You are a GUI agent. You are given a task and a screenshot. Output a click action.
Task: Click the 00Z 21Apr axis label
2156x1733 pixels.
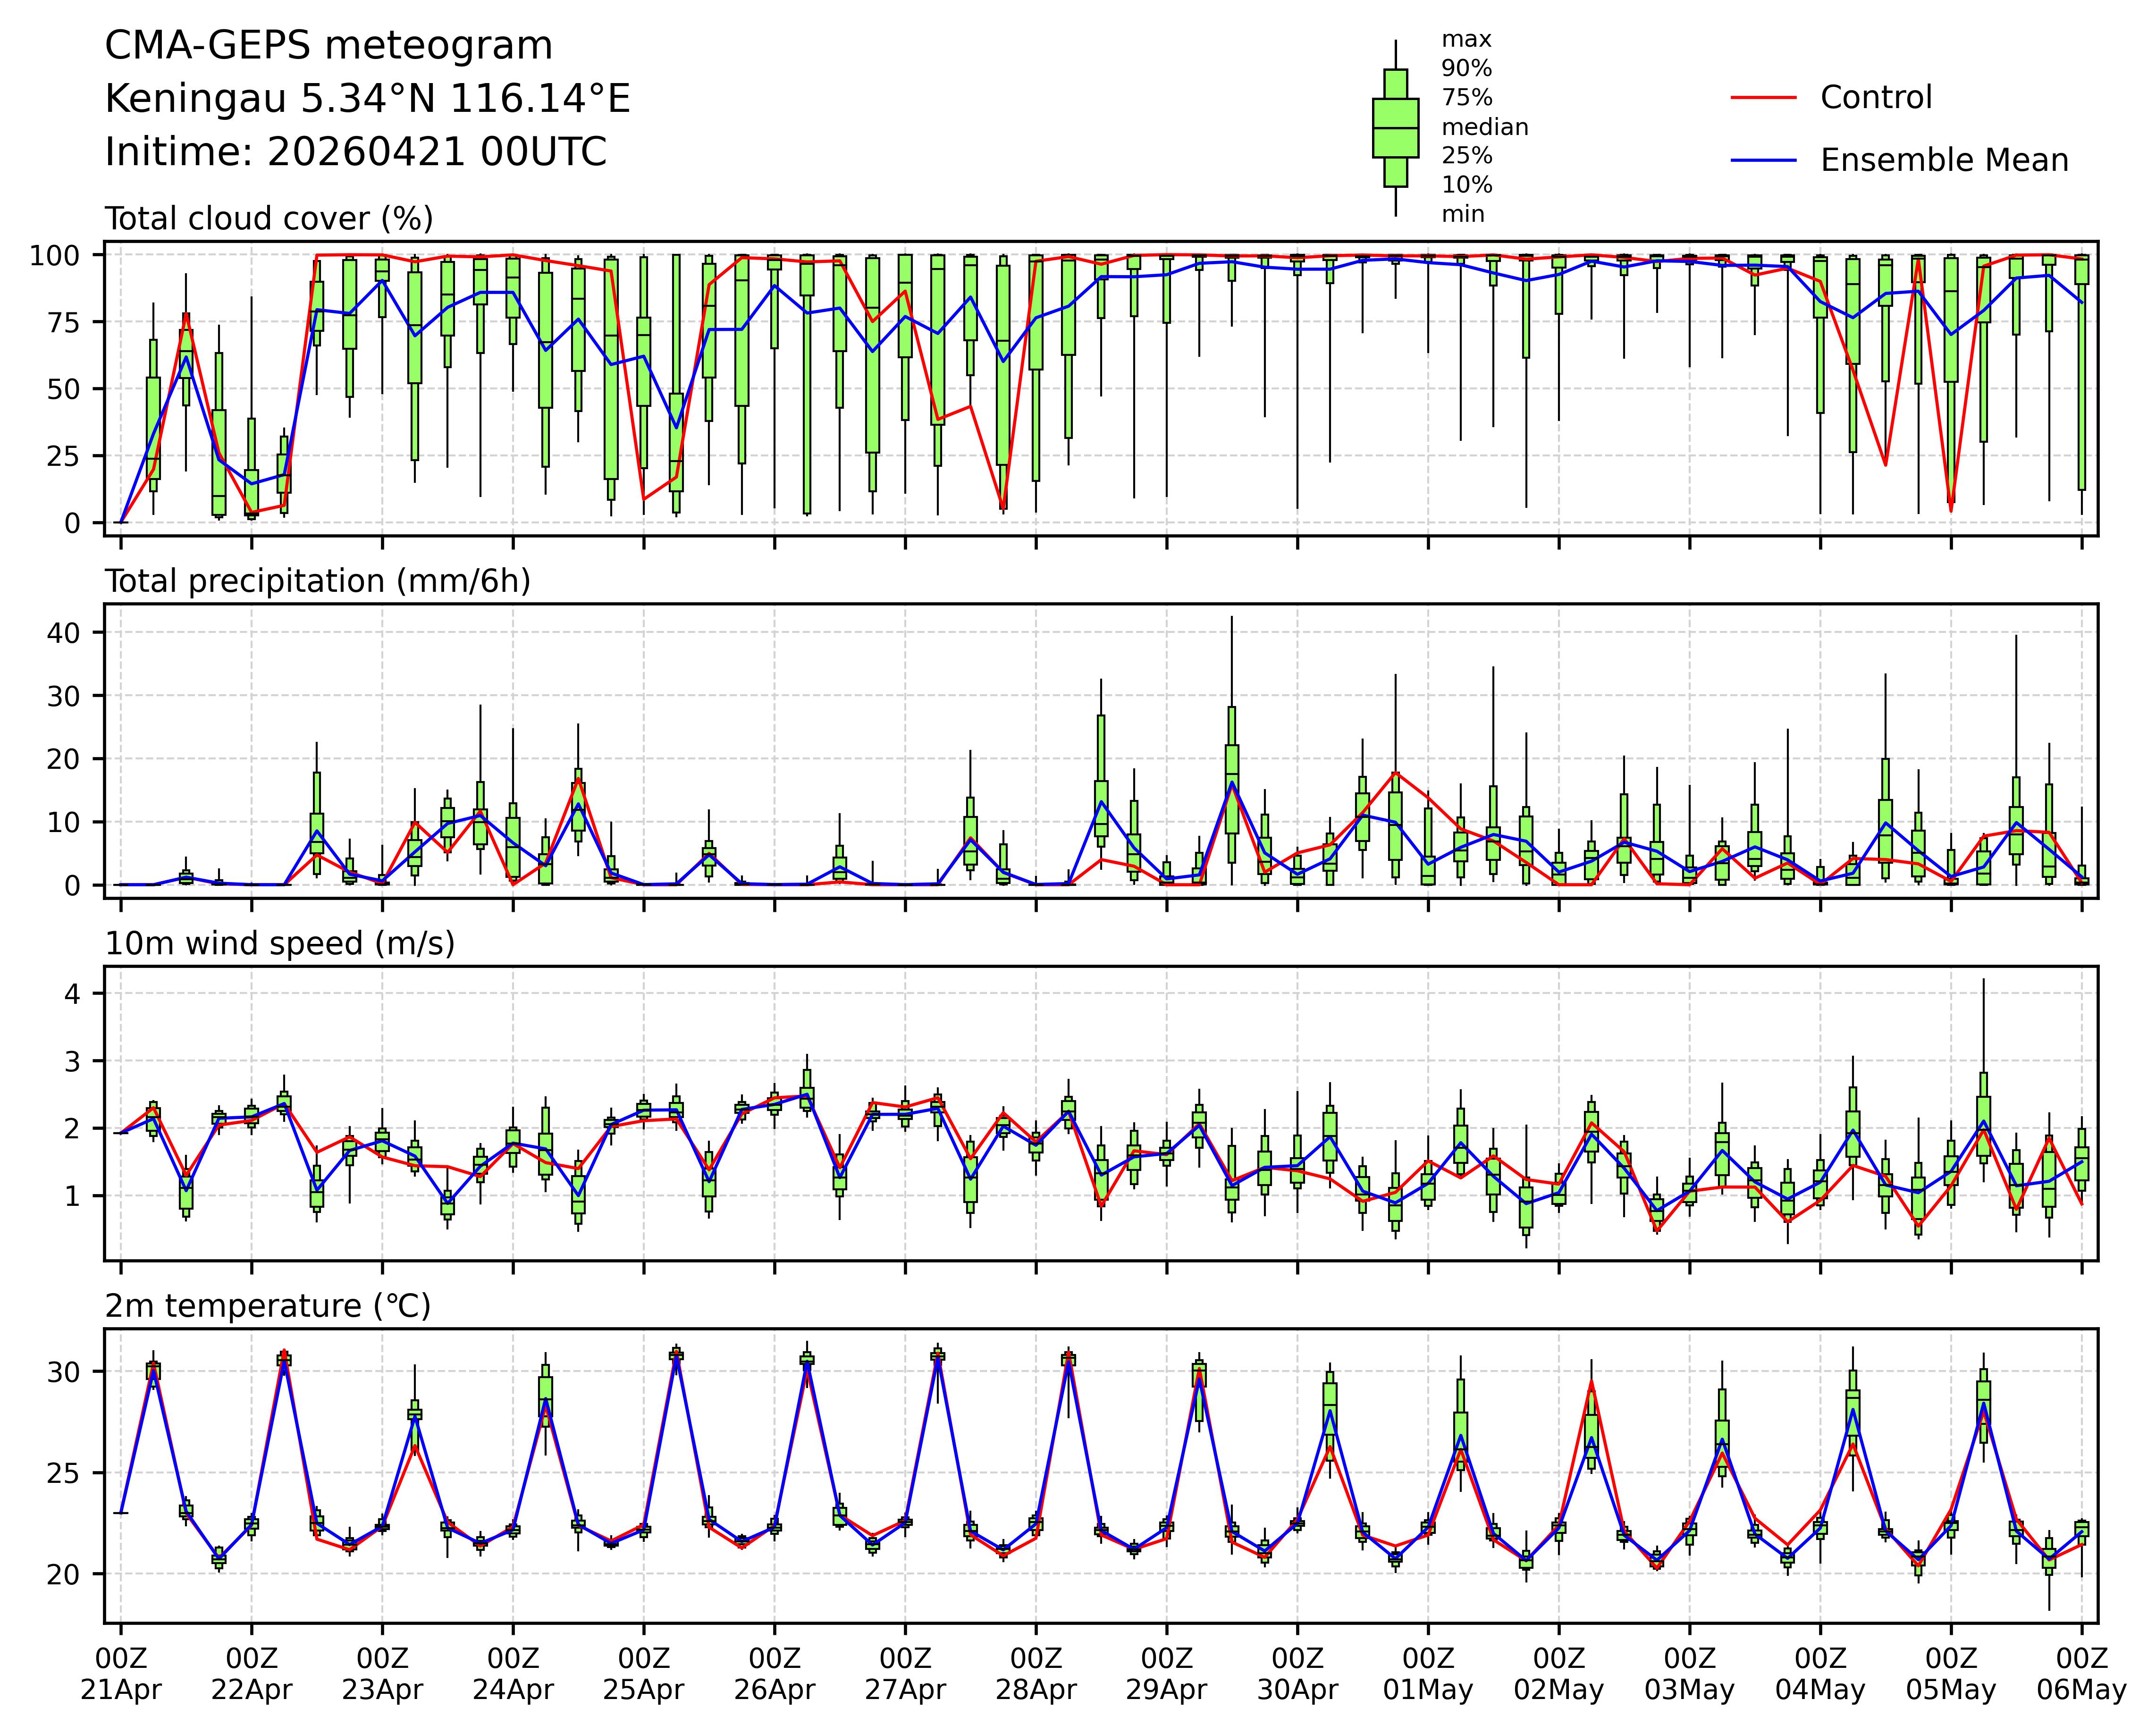click(121, 1675)
